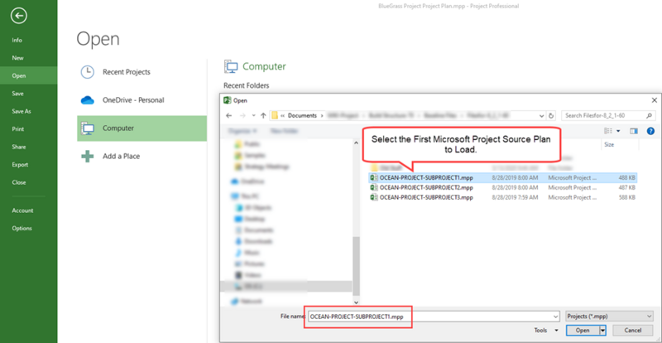Expand the address bar path dropdown
The height and width of the screenshot is (343, 662).
coord(542,115)
